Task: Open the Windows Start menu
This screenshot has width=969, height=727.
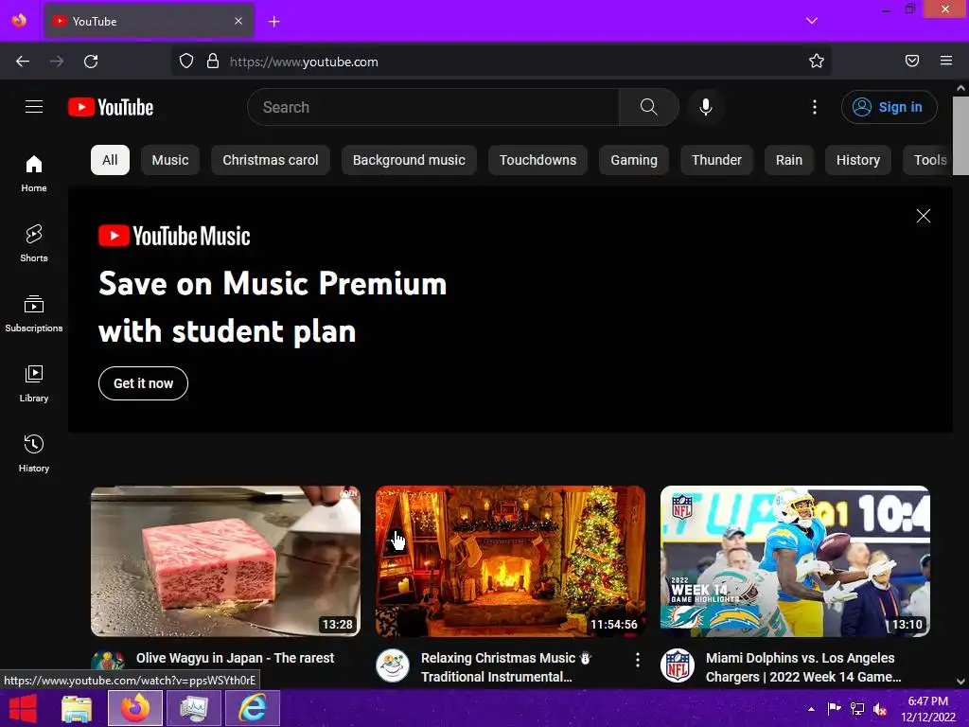Action: tap(23, 708)
